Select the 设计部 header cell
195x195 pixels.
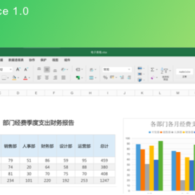[x=66, y=146]
